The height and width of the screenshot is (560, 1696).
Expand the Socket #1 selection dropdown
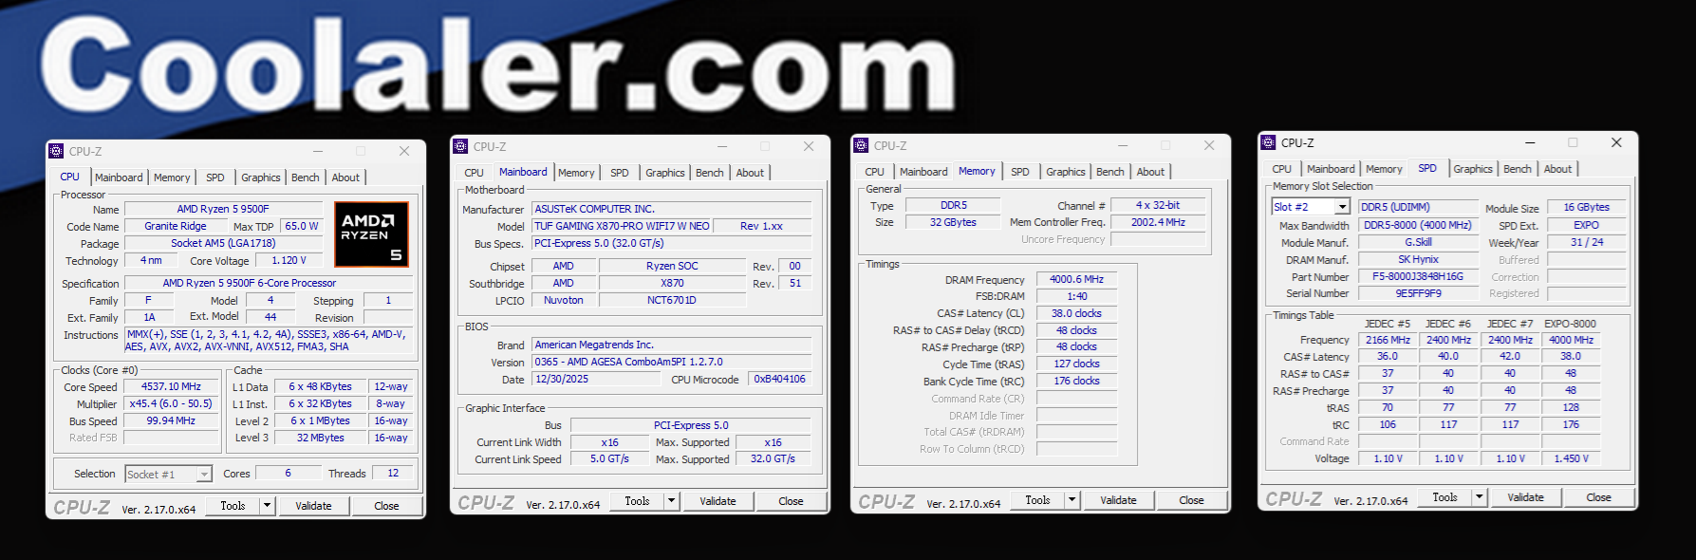(204, 475)
